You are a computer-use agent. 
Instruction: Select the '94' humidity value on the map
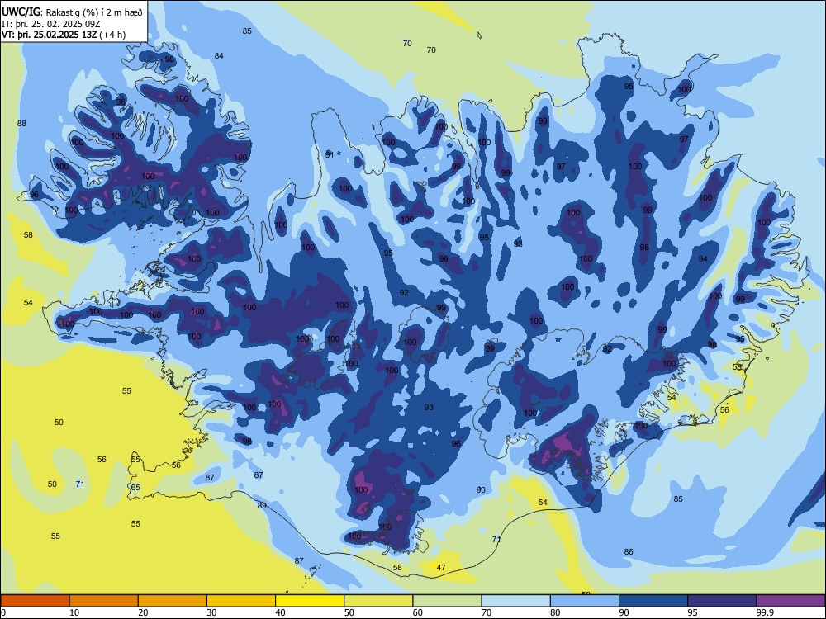pyautogui.click(x=703, y=259)
